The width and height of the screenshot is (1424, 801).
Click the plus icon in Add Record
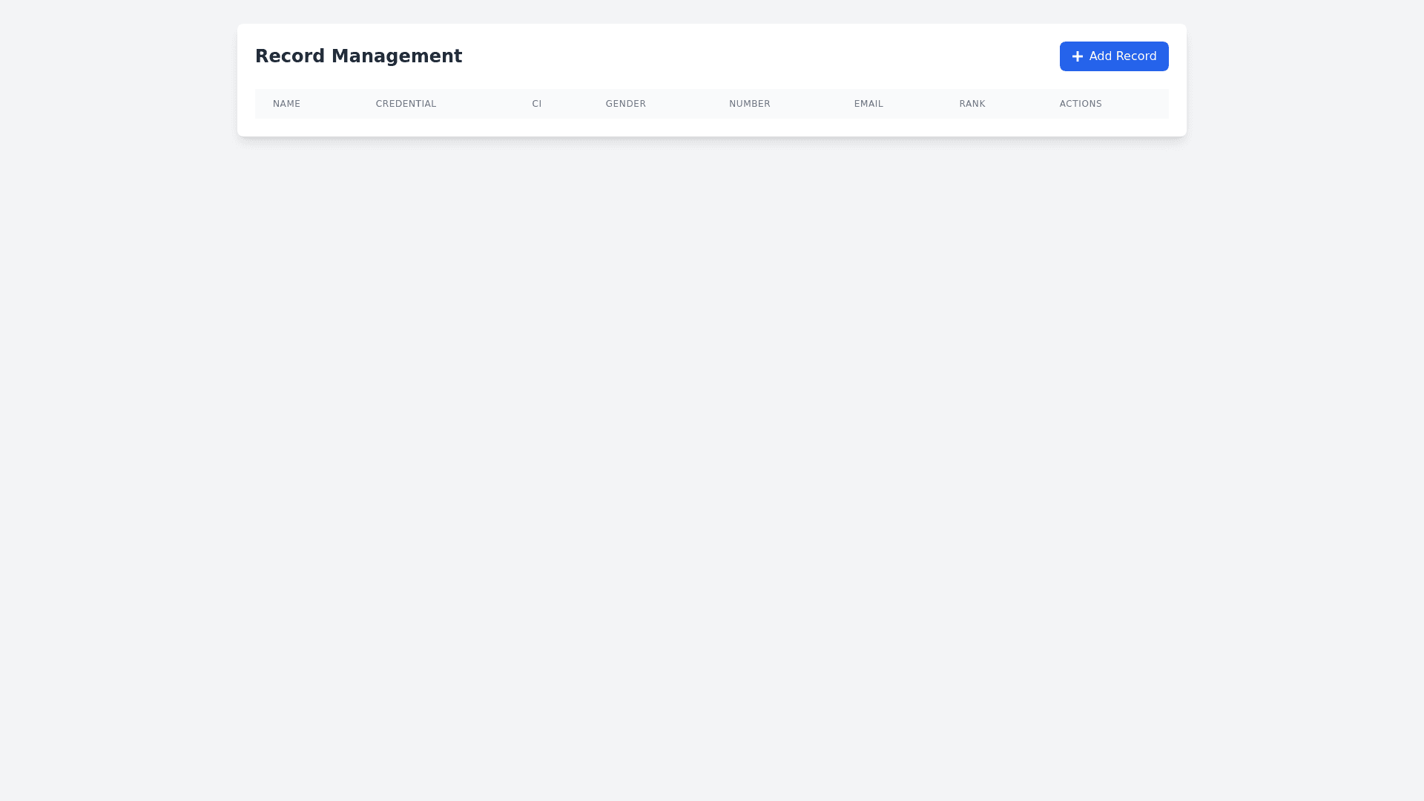(x=1077, y=56)
